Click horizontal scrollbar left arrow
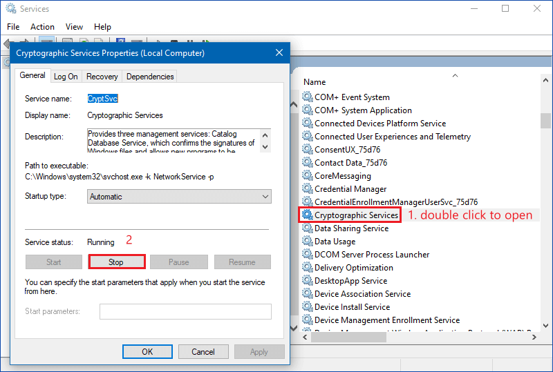Image resolution: width=553 pixels, height=372 pixels. 305,337
